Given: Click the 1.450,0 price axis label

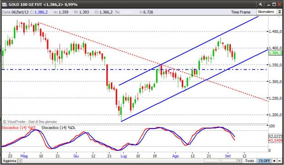Looking at the screenshot, I should (275, 32).
